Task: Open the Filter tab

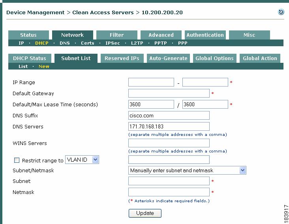Action: [x=117, y=35]
